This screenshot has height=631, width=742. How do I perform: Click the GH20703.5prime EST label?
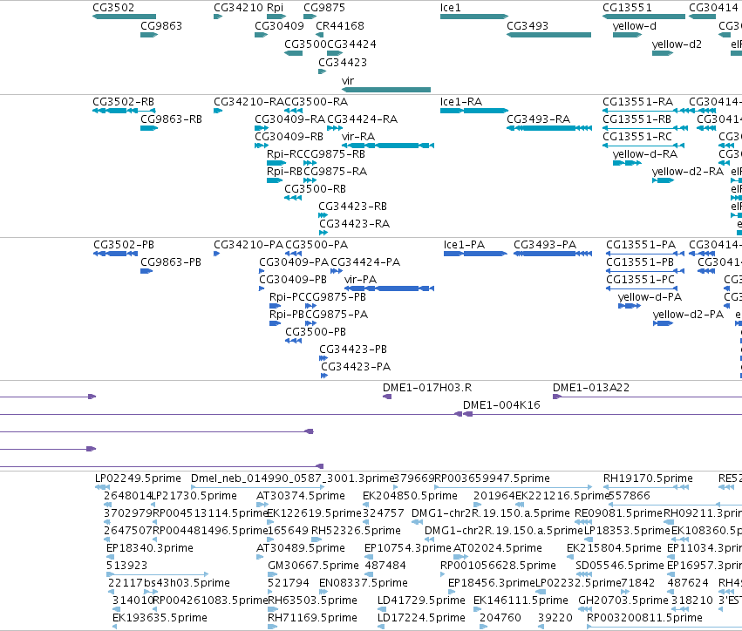(623, 600)
